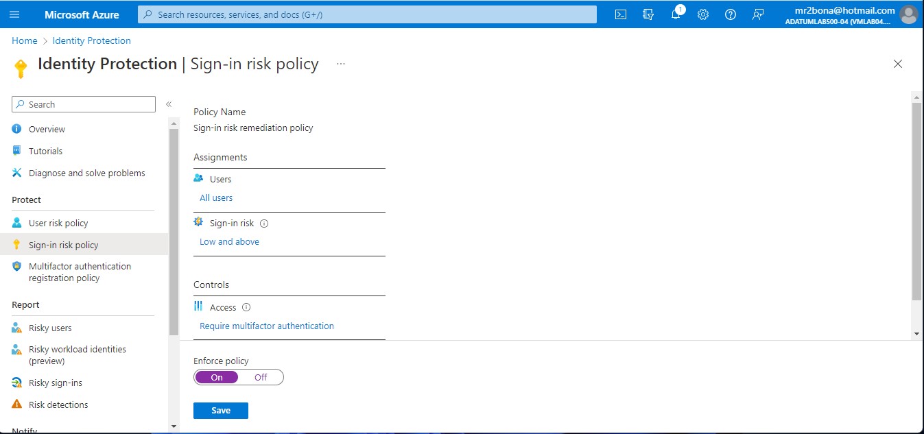The height and width of the screenshot is (434, 924).
Task: Click the Sign-in risk info tooltip icon
Action: 264,223
